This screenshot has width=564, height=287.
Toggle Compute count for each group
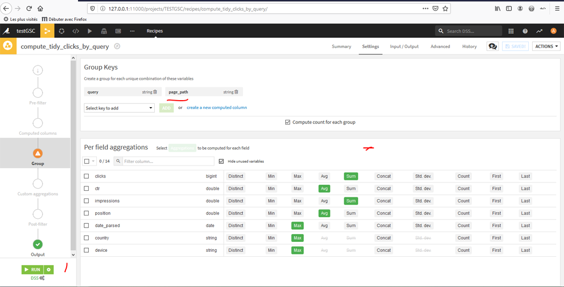288,122
